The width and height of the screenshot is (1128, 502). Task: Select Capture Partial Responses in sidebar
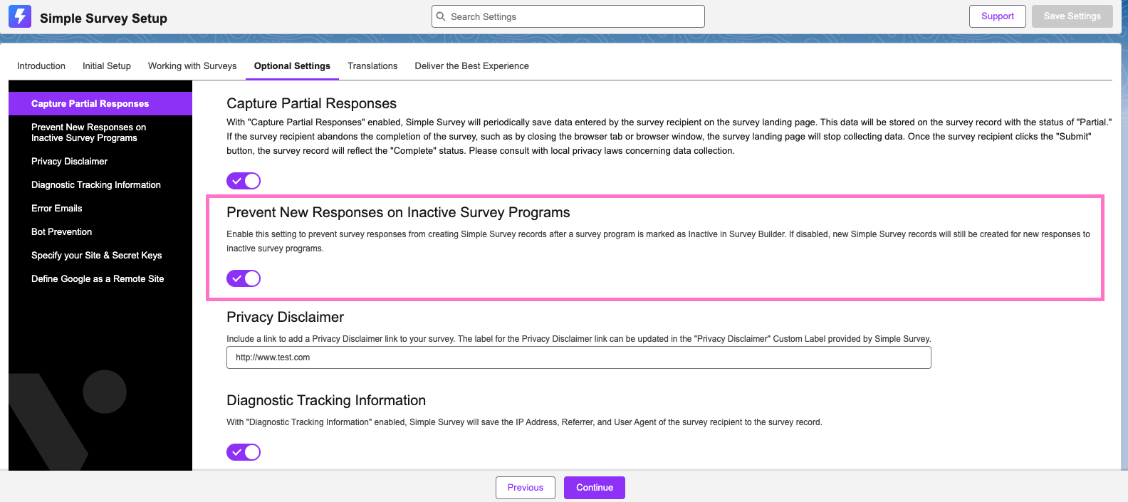click(x=100, y=104)
